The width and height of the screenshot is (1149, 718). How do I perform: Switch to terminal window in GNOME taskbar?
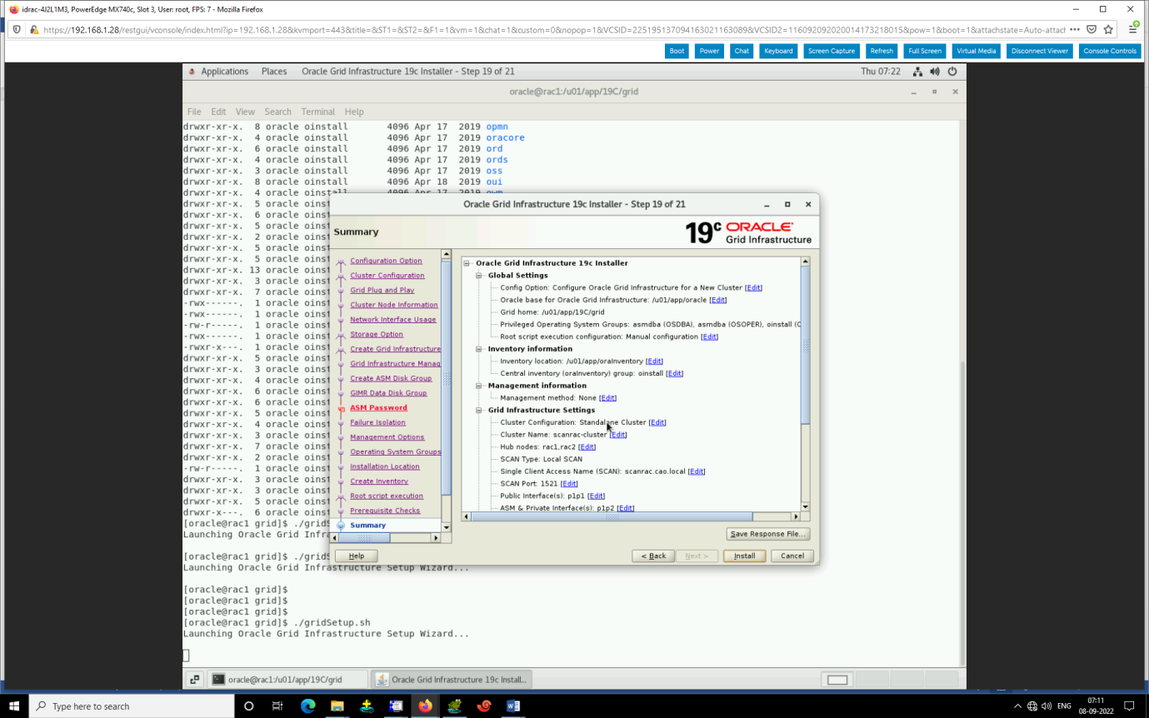(288, 680)
